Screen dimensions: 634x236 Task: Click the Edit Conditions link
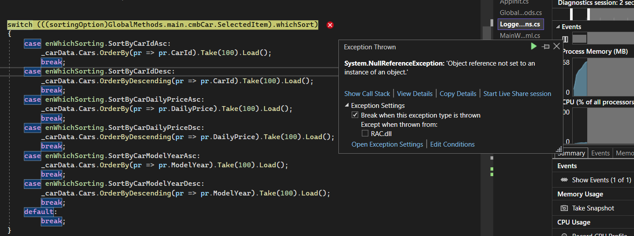tap(452, 144)
